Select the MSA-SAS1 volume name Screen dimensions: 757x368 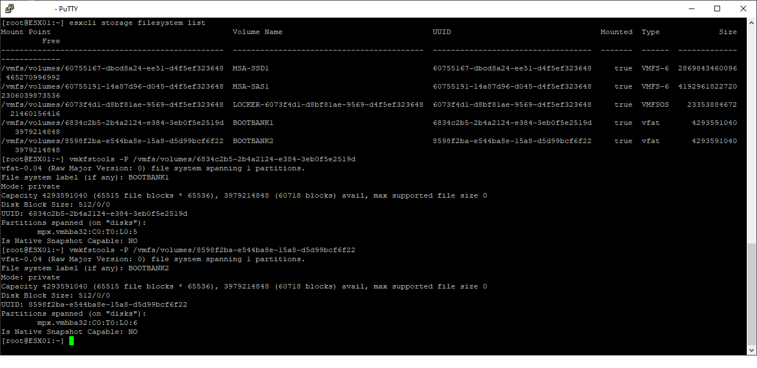252,86
